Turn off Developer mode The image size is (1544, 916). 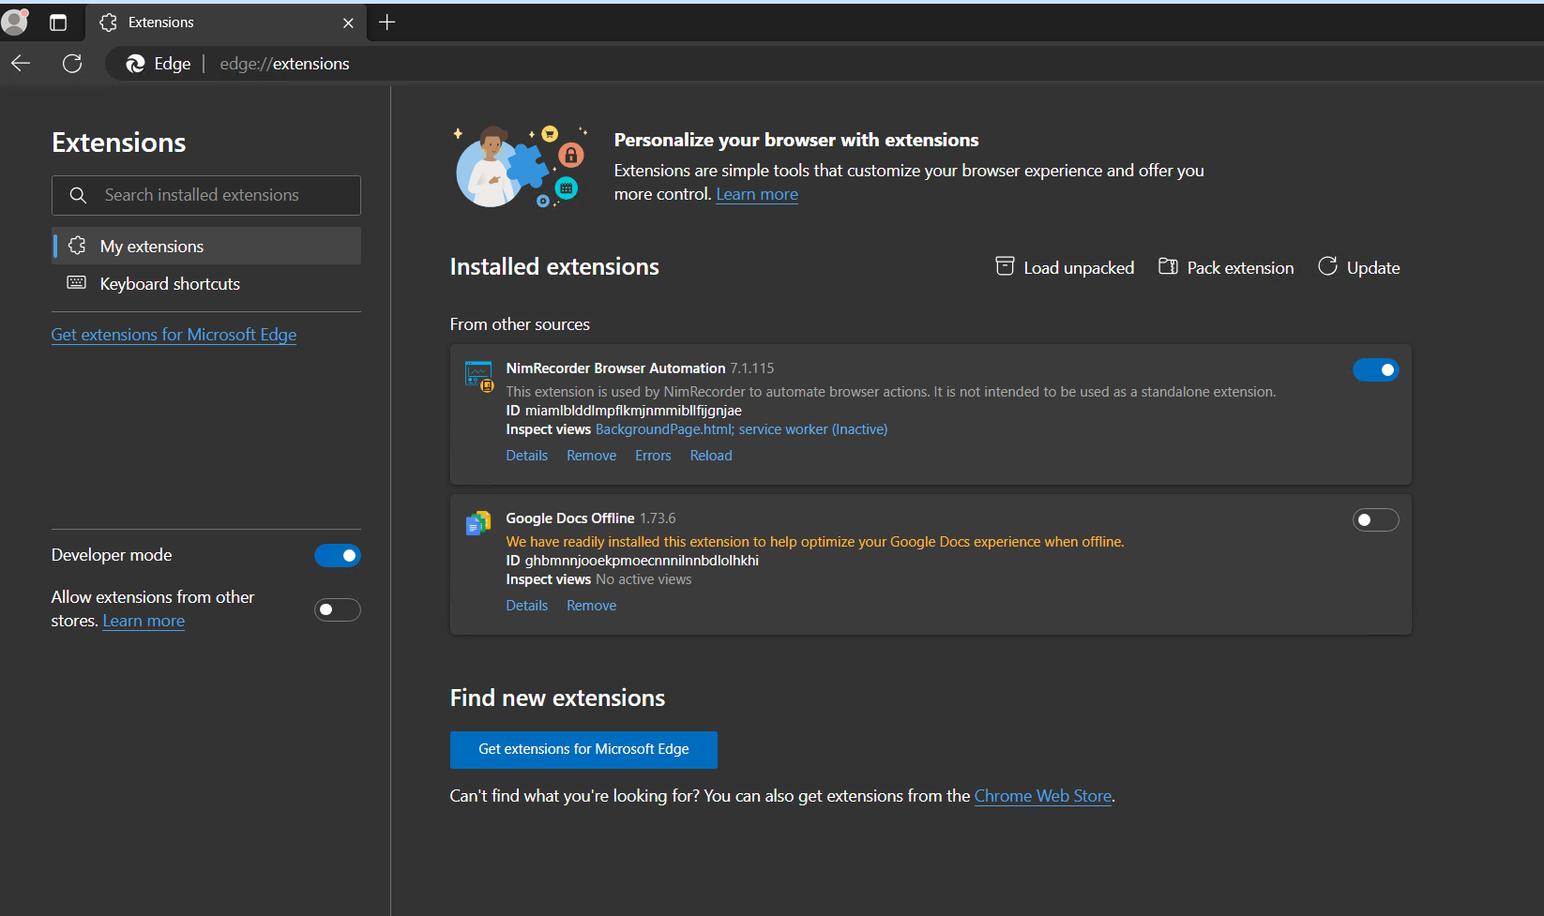338,556
